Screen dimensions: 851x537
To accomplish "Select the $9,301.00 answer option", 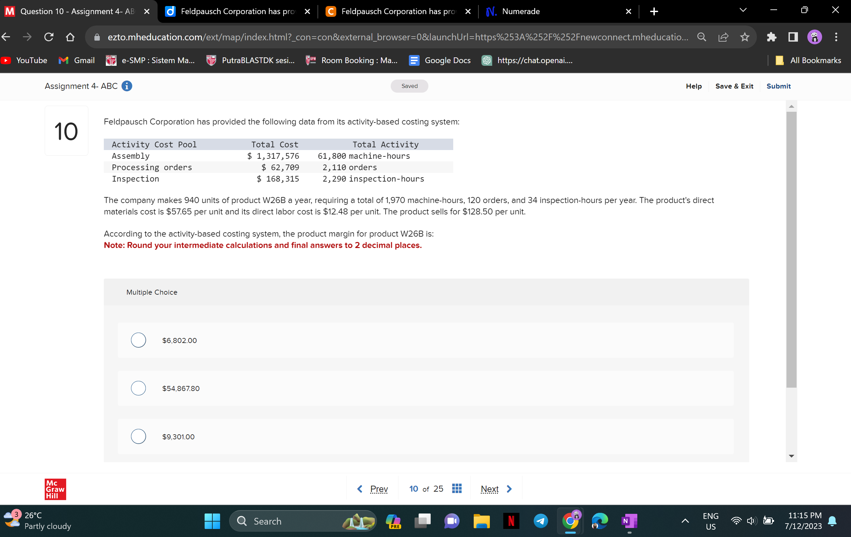I will (x=138, y=436).
